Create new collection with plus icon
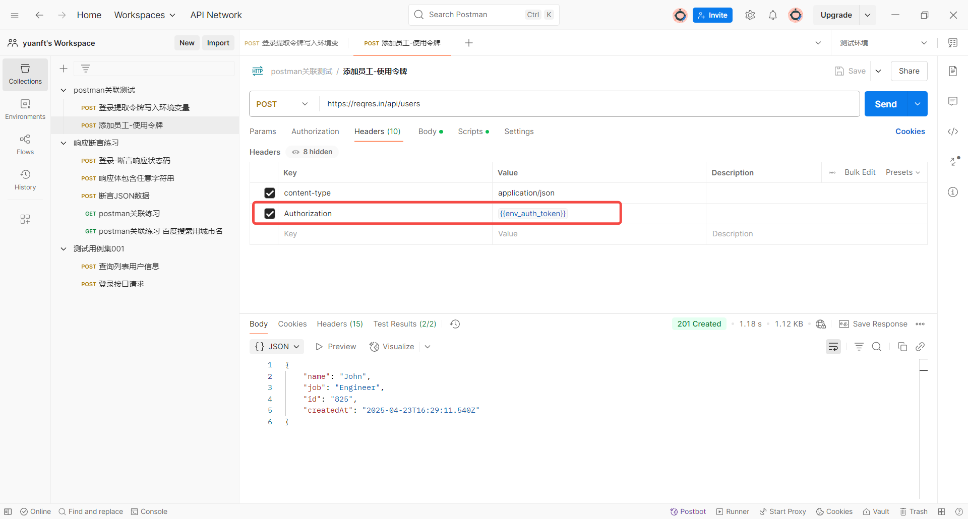Image resolution: width=968 pixels, height=519 pixels. tap(64, 69)
